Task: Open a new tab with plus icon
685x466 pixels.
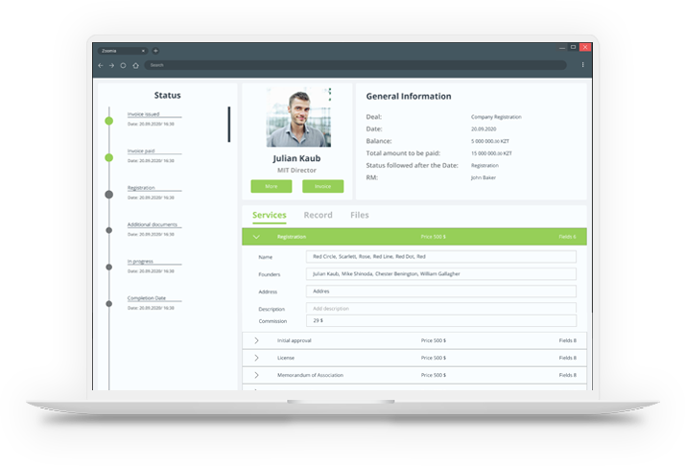Action: (155, 50)
